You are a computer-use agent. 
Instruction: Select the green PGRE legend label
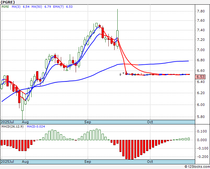point(5,7)
